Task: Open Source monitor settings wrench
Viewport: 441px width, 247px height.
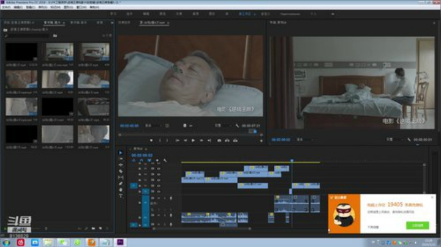Action: pos(237,126)
